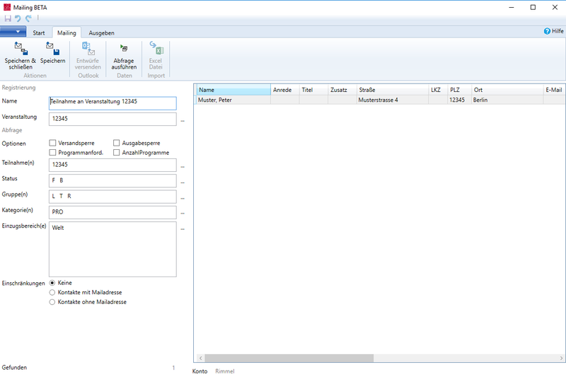Viewport: 566px width, 379px height.
Task: Tick the Programmanford. checkbox
Action: pos(52,153)
